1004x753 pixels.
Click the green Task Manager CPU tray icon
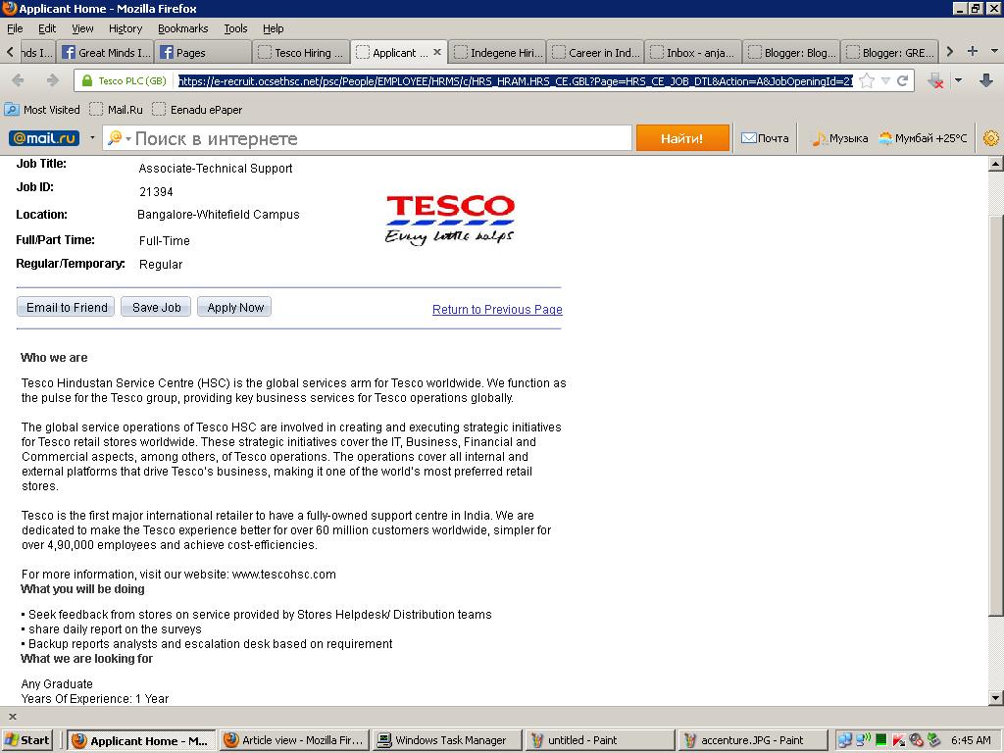coord(881,740)
